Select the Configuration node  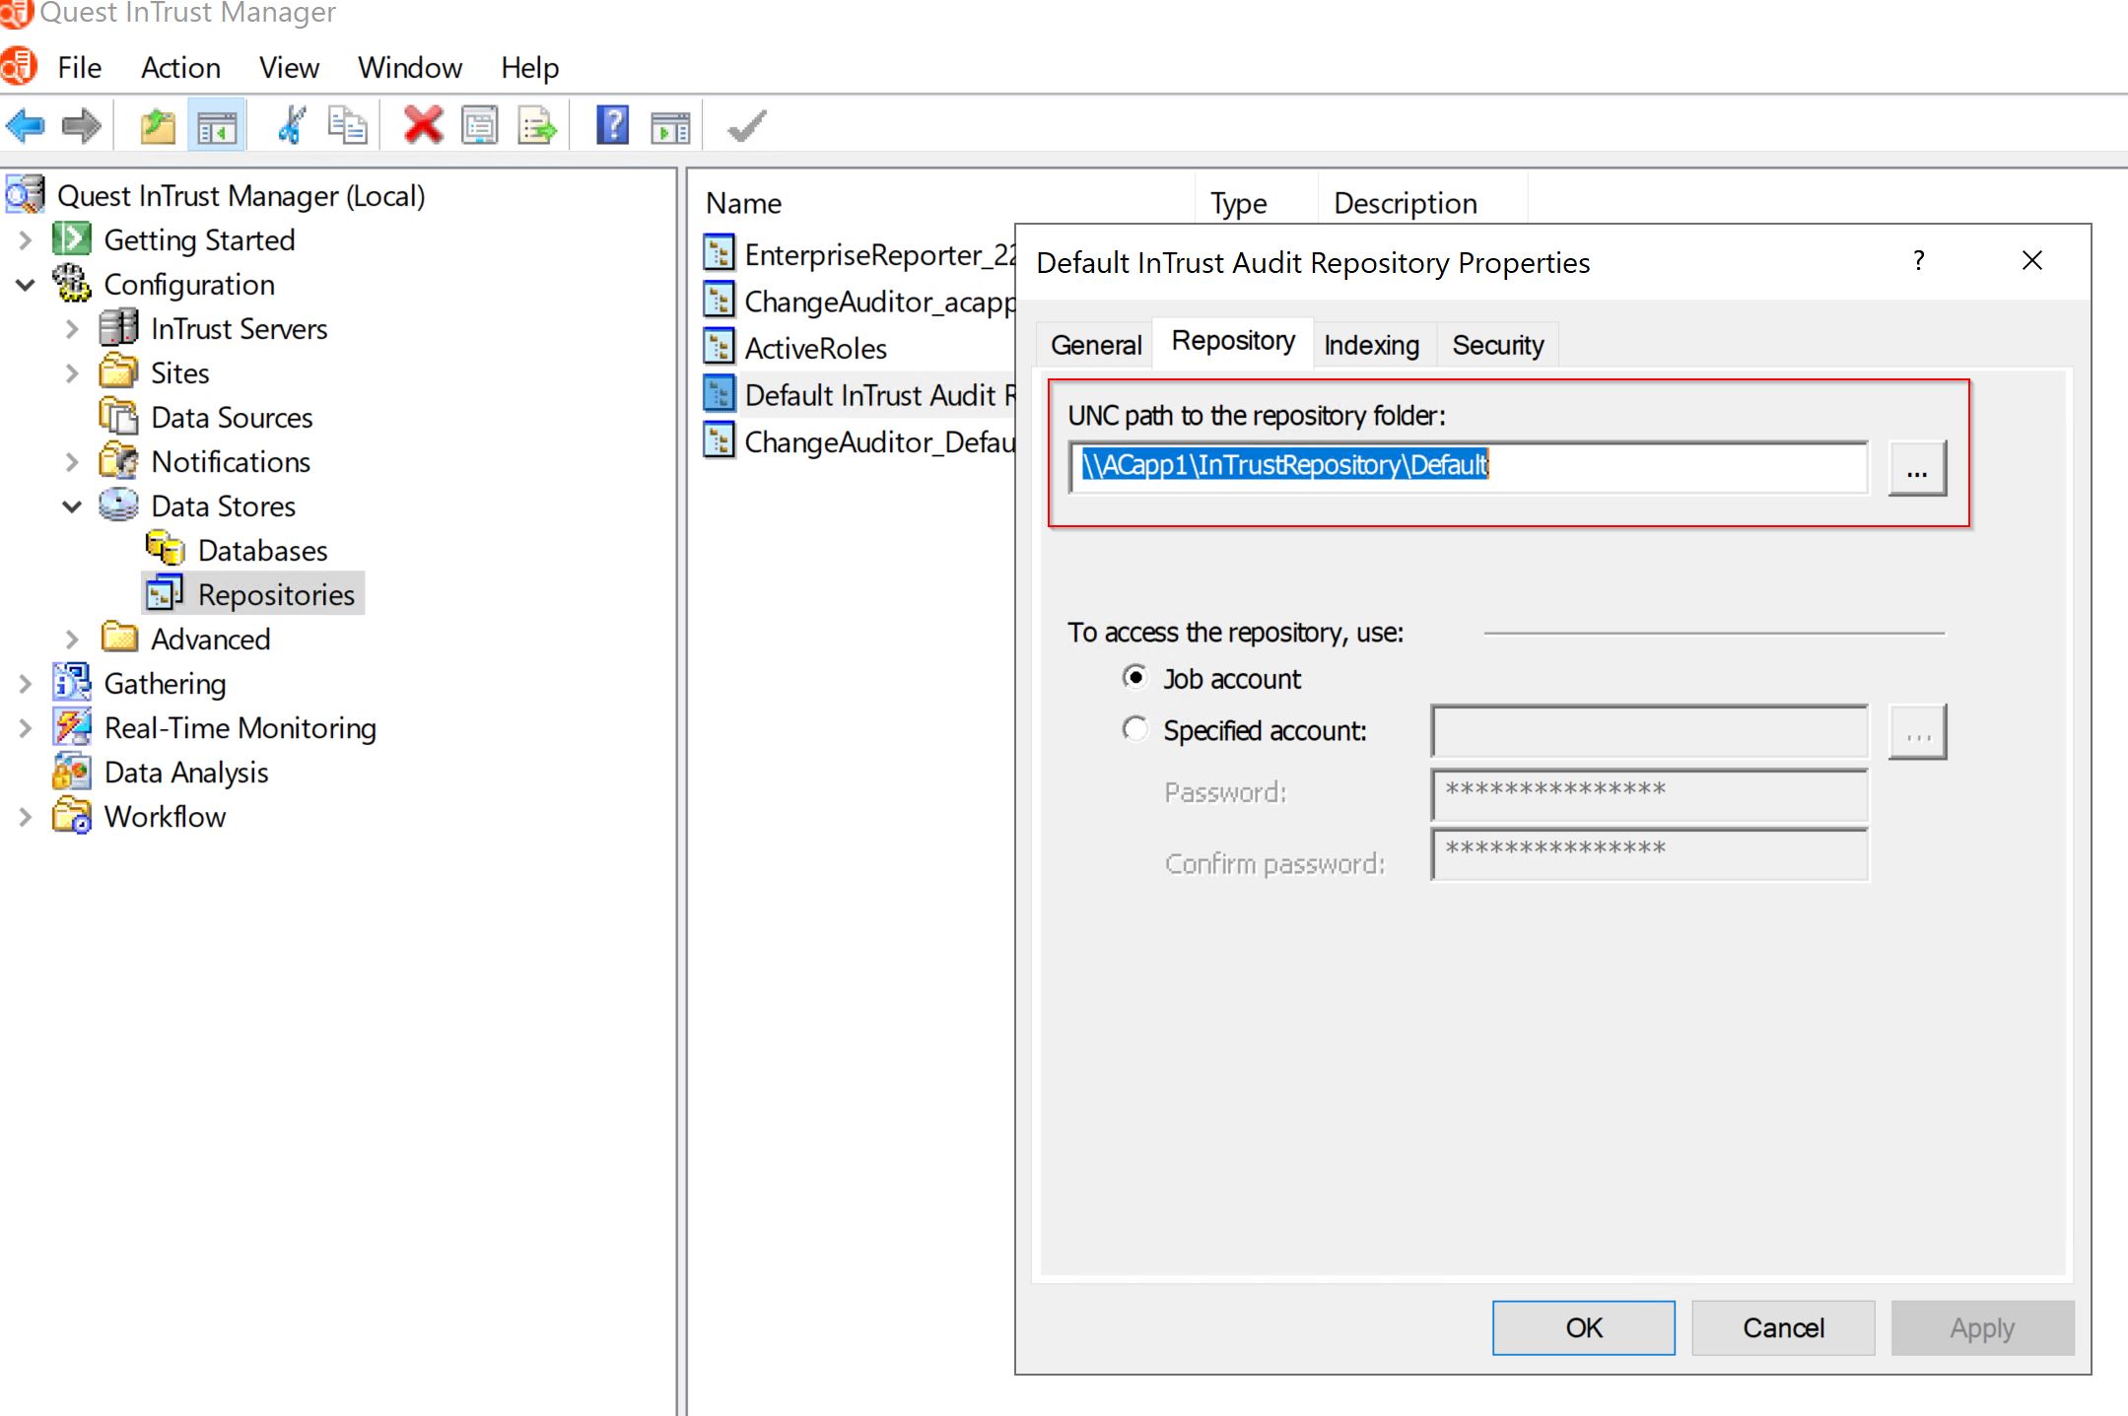(x=189, y=284)
